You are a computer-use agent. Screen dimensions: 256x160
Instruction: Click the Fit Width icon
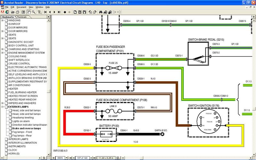coord(84,12)
